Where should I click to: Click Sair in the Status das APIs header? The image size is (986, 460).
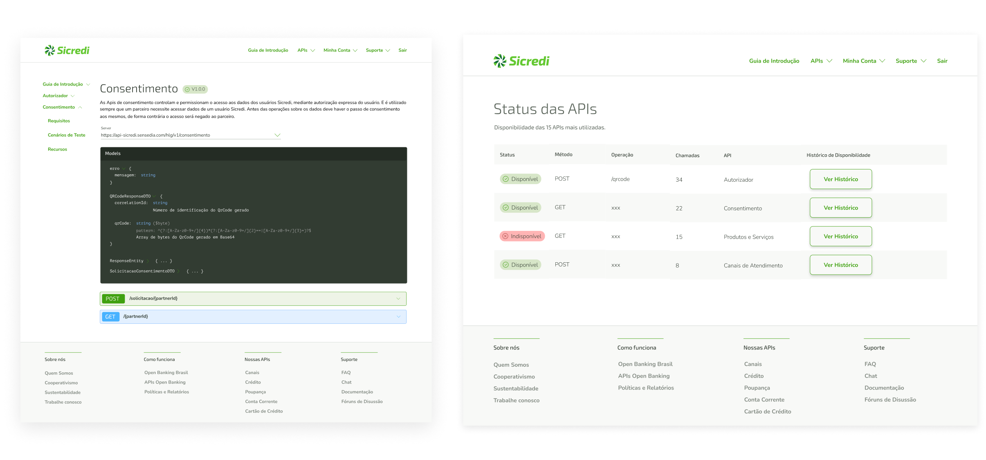(942, 61)
